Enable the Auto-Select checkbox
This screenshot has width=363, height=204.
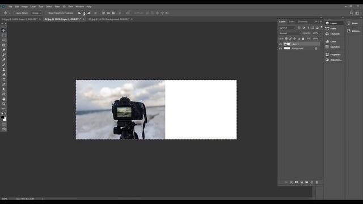coord(14,13)
